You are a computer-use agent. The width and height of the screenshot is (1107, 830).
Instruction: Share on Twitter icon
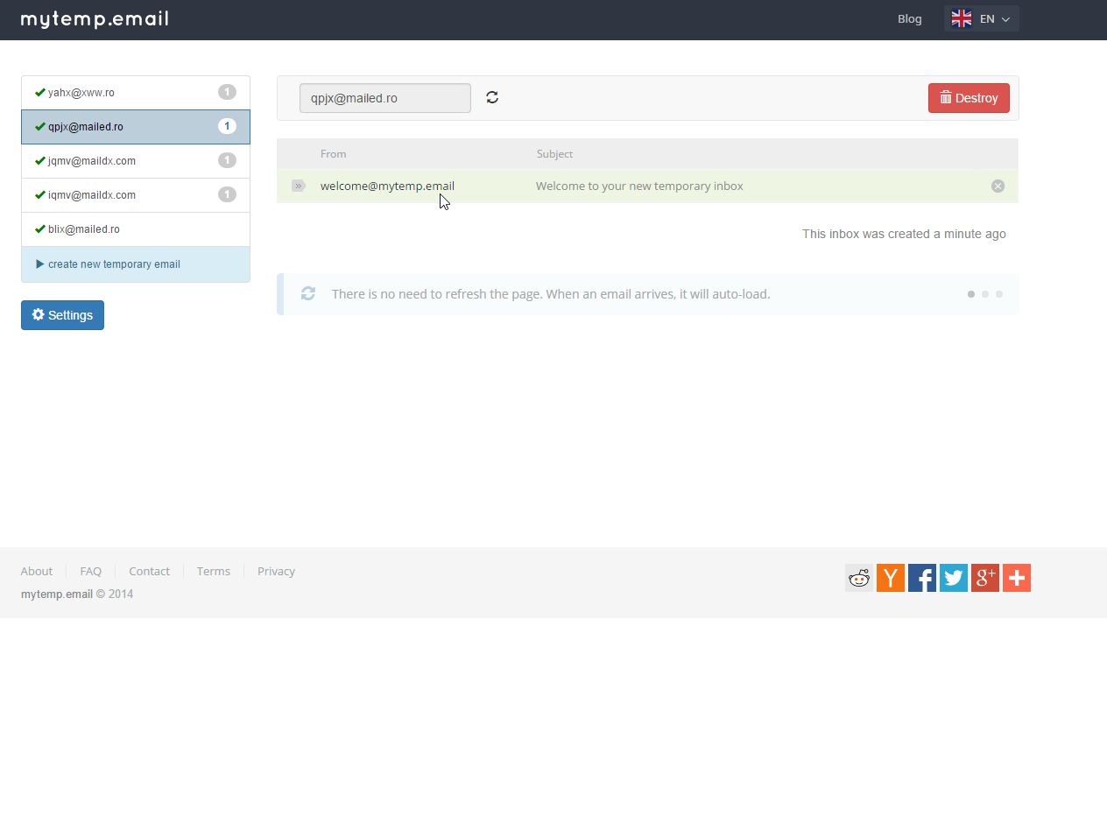954,578
